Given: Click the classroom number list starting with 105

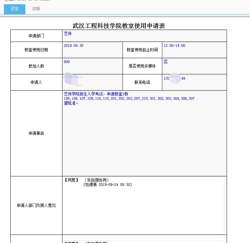Looking at the screenshot, I should [x=129, y=98].
